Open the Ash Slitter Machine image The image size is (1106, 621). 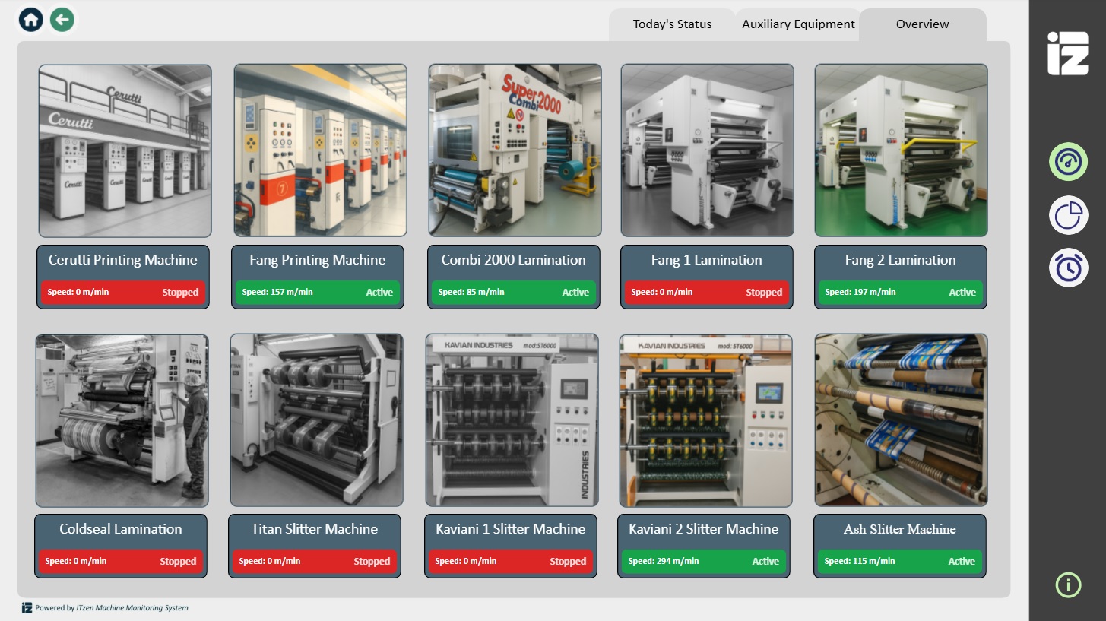[x=901, y=420]
